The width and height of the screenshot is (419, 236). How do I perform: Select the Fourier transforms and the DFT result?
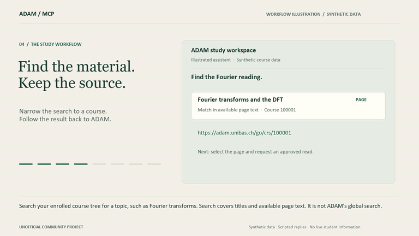[x=288, y=105]
